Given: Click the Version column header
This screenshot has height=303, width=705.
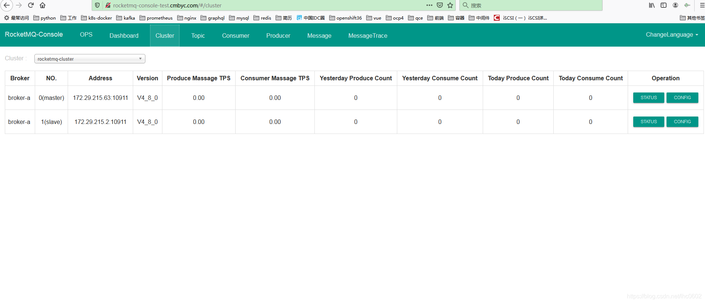Looking at the screenshot, I should (x=147, y=78).
